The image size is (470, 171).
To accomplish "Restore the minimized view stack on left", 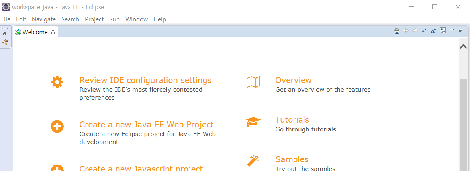I will coord(5,34).
